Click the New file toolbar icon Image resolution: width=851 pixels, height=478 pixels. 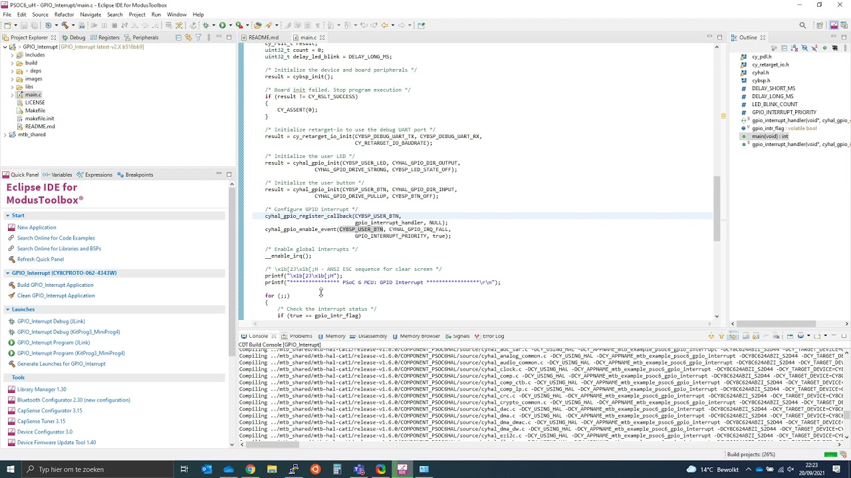7,25
